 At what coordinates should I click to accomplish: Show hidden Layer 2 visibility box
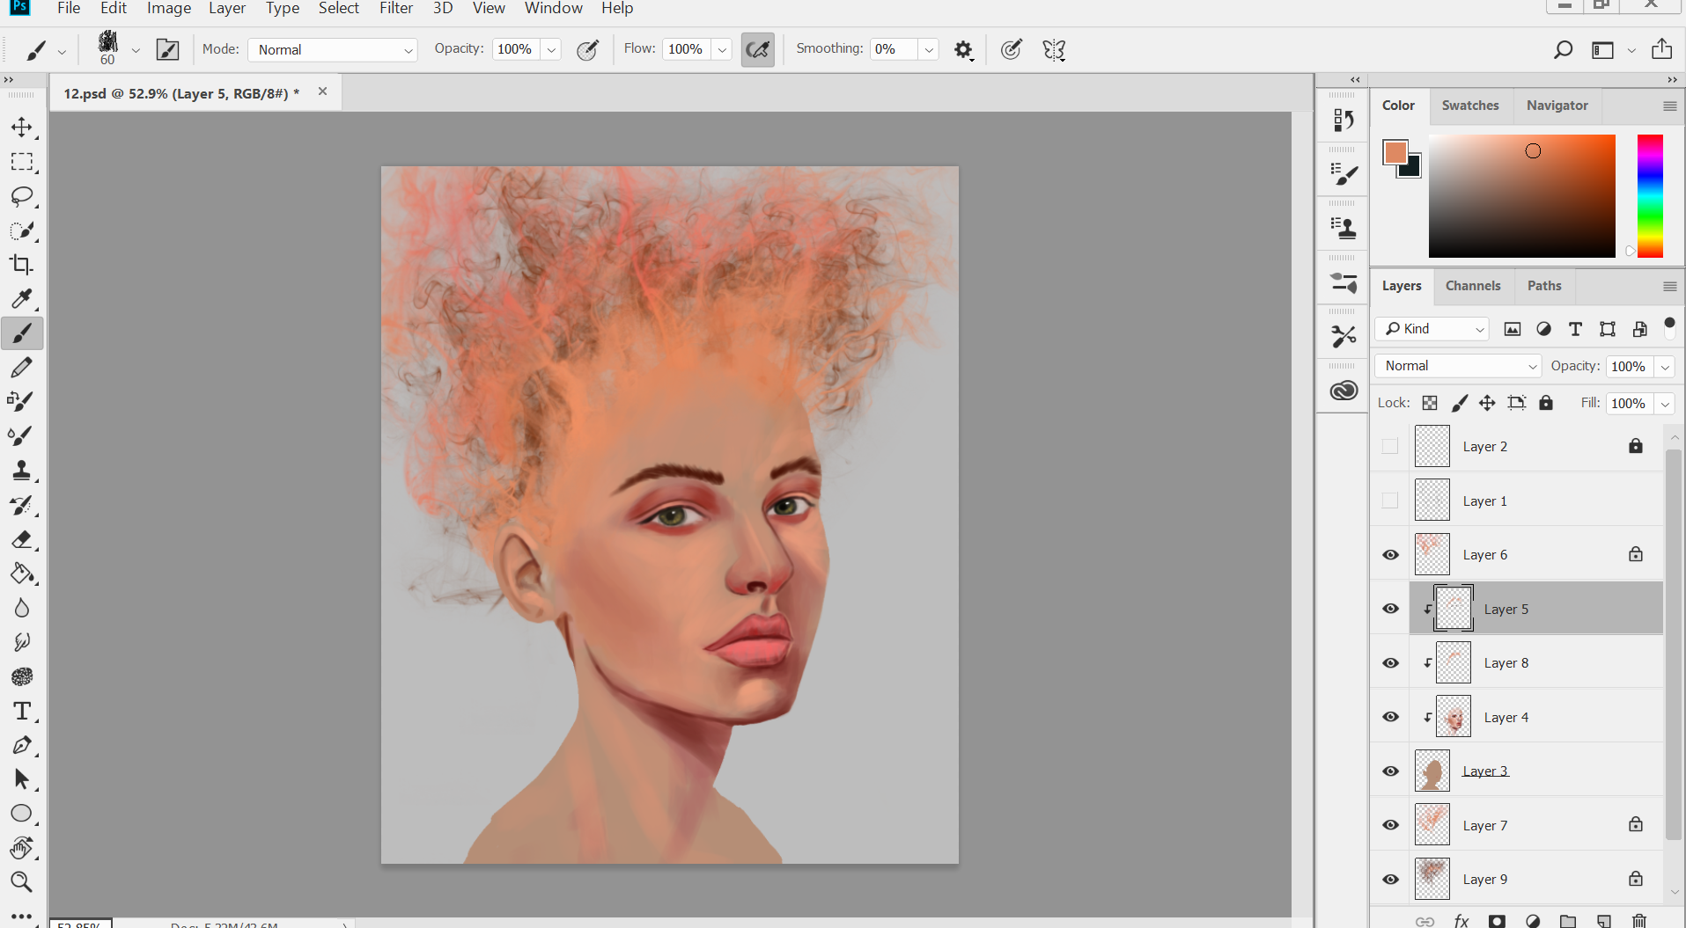tap(1390, 447)
